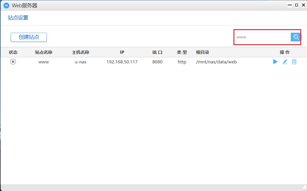
Task: Click the IP column header
Action: click(x=122, y=52)
